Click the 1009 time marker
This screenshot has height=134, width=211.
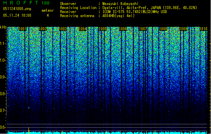click(183, 29)
